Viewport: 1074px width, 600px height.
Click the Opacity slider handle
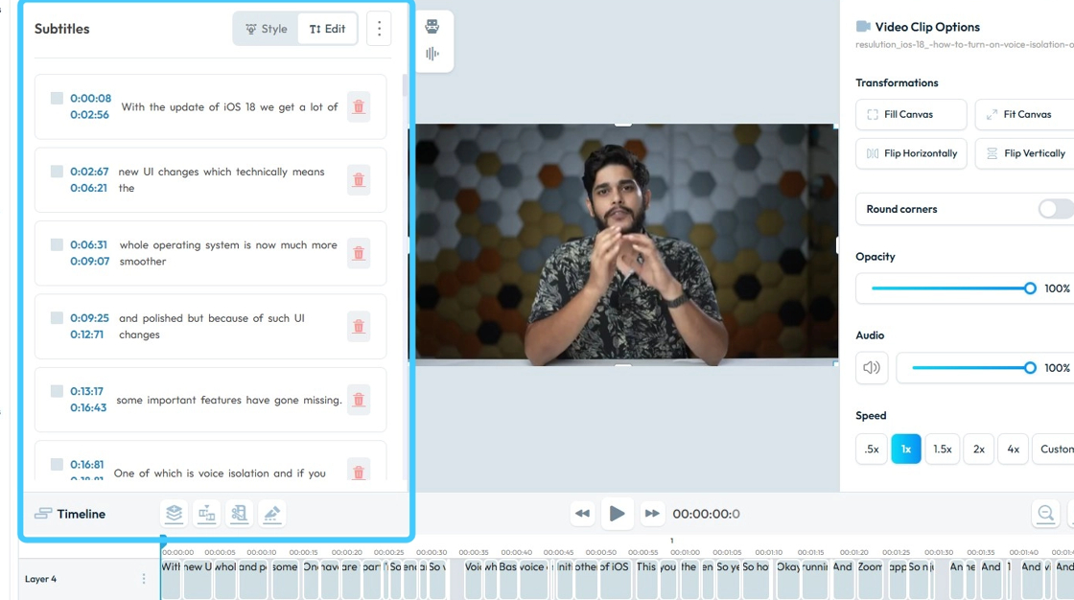pos(1030,288)
